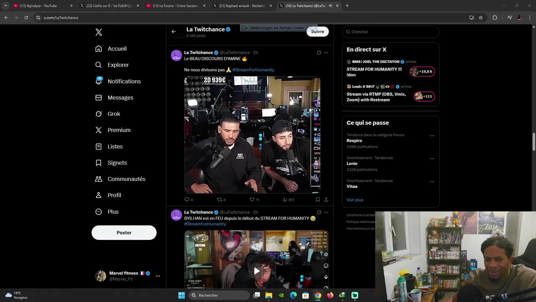Screen dimensions: 536x302
Task: Open Communautés page
Action: tap(120, 179)
